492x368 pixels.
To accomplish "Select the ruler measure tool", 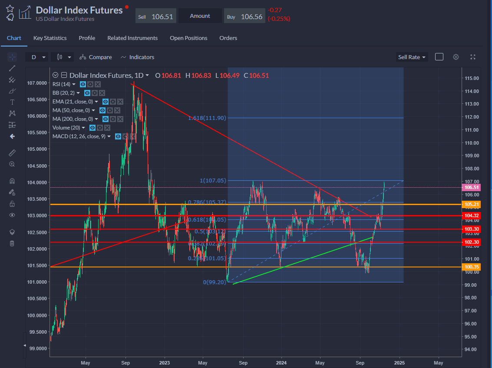I will [x=12, y=153].
